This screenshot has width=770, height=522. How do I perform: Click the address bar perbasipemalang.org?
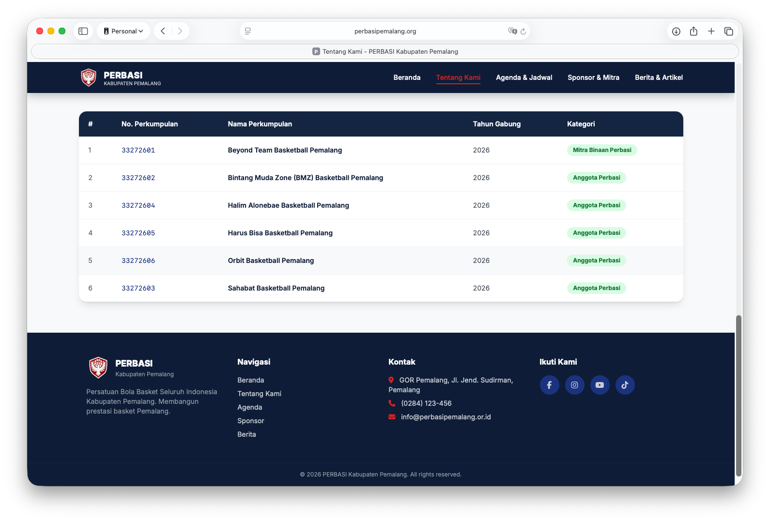click(x=385, y=31)
